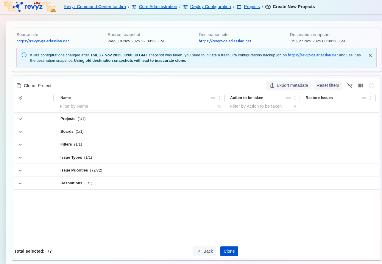This screenshot has width=382, height=264.
Task: Clear the Name filter field
Action: [x=219, y=106]
